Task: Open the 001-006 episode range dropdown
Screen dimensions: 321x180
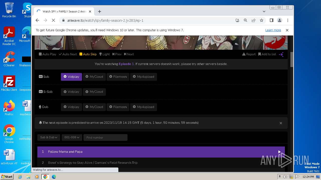Action: (72, 137)
